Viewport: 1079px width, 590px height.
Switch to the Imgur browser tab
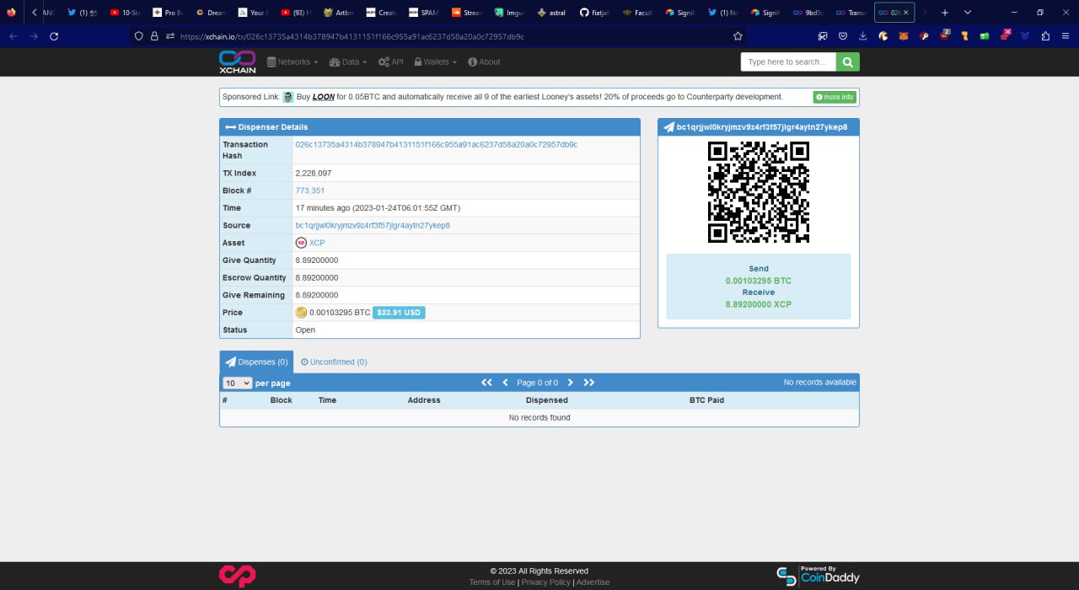510,13
